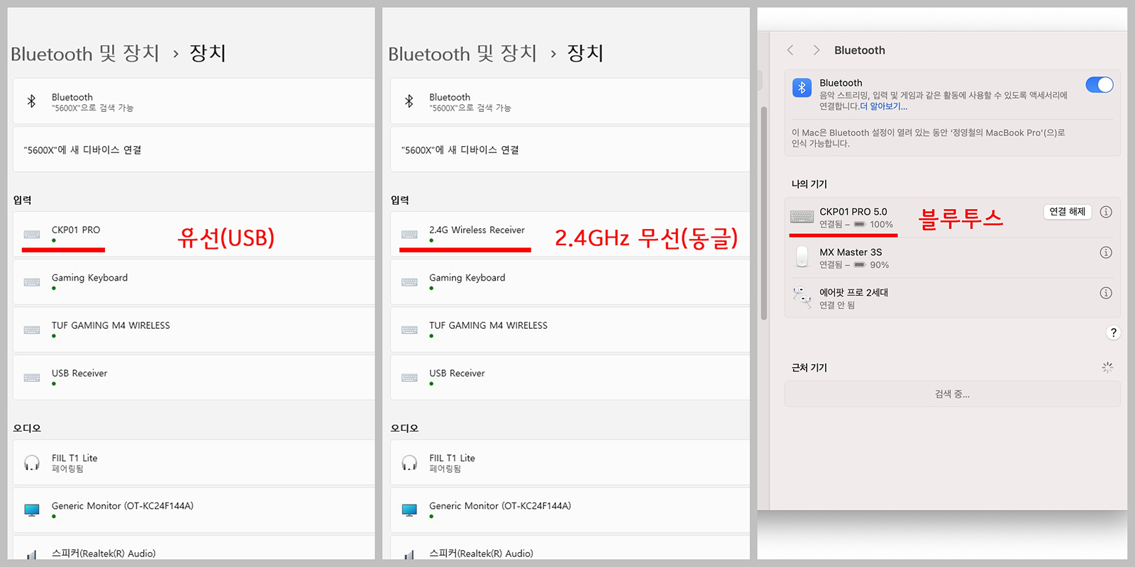The width and height of the screenshot is (1135, 567).
Task: Click the back arrow in Mac Bluetooth window
Action: (x=790, y=50)
